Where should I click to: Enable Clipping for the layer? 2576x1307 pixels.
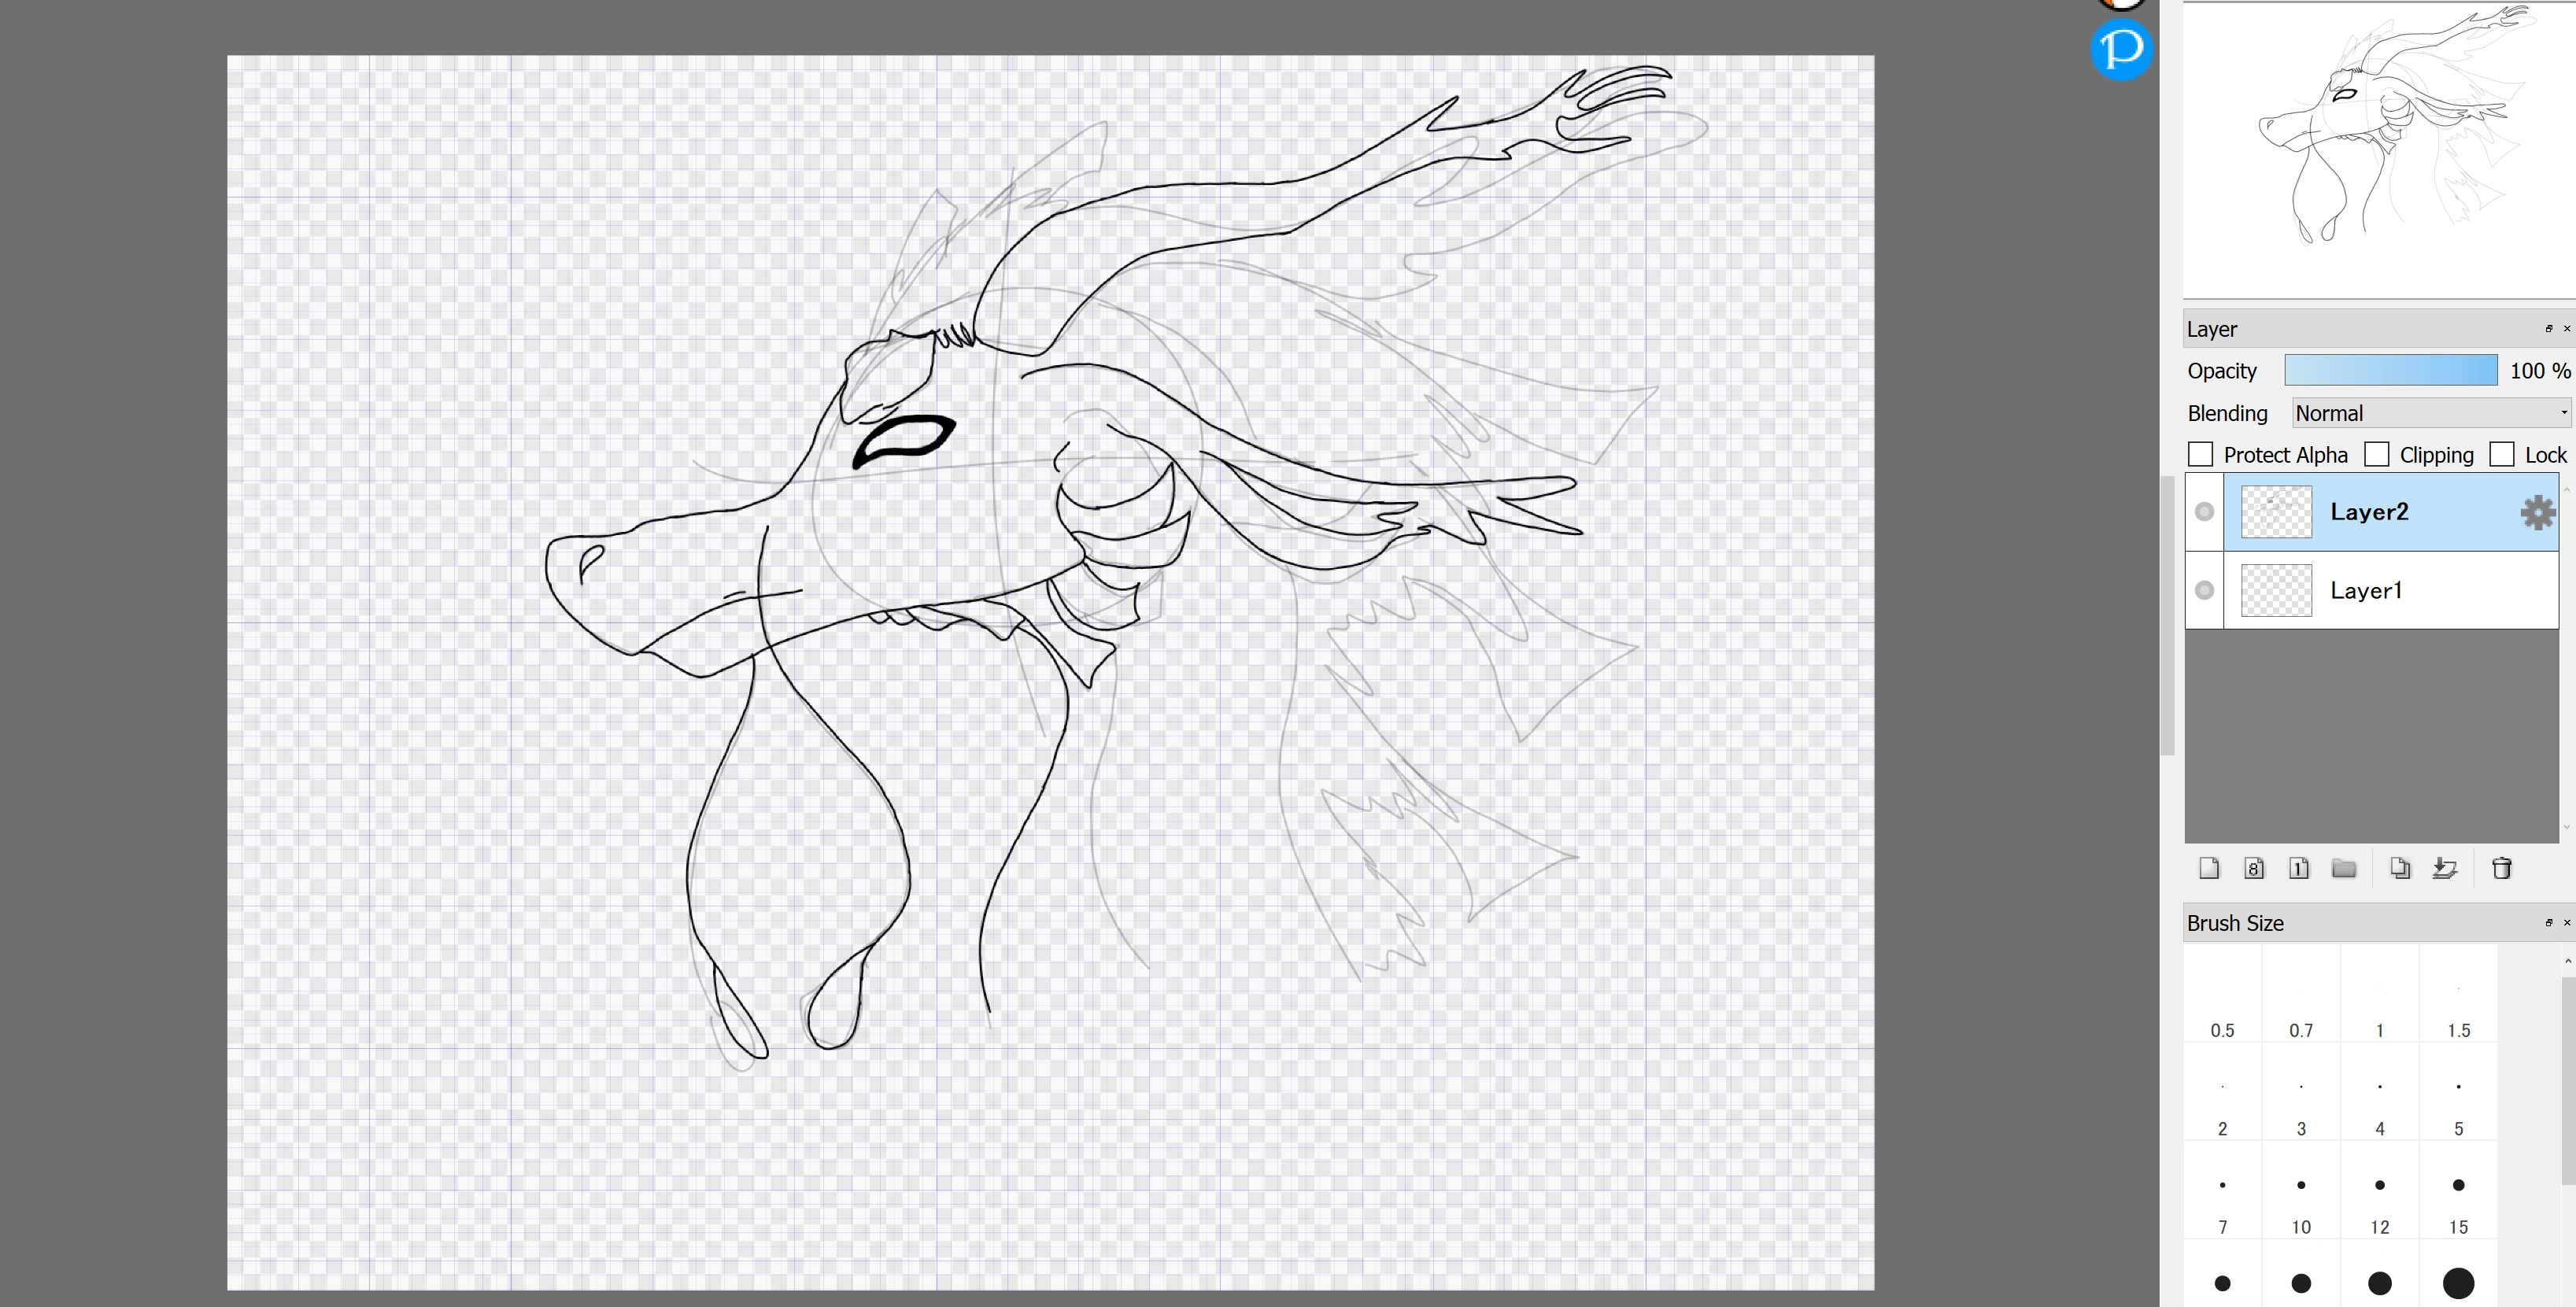point(2376,454)
